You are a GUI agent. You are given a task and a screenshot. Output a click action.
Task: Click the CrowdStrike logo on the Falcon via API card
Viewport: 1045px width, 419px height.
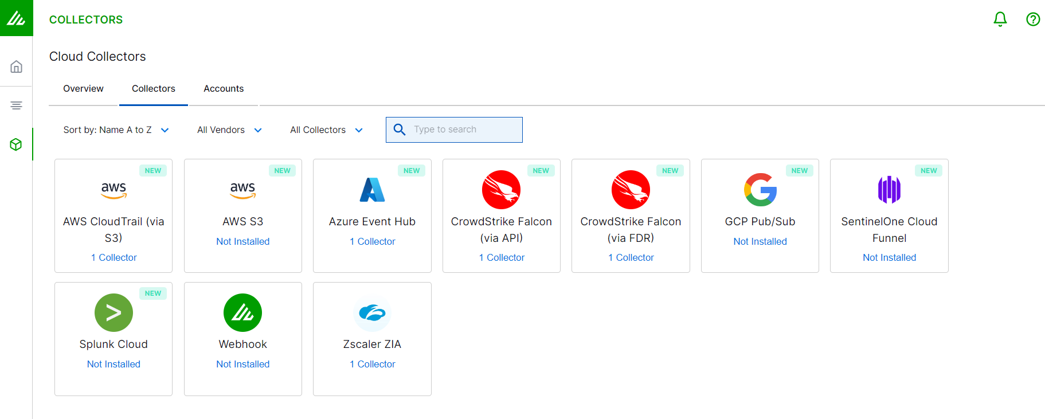501,190
